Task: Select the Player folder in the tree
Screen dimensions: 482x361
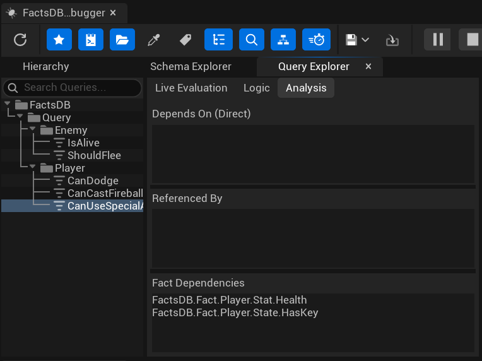Action: coord(70,168)
